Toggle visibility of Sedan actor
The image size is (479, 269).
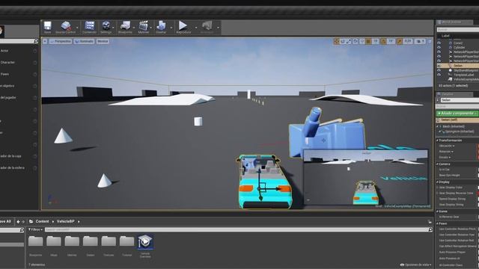click(439, 65)
